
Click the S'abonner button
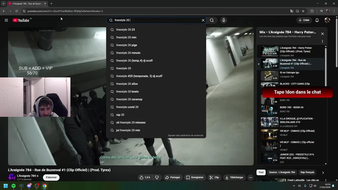[x=51, y=177]
